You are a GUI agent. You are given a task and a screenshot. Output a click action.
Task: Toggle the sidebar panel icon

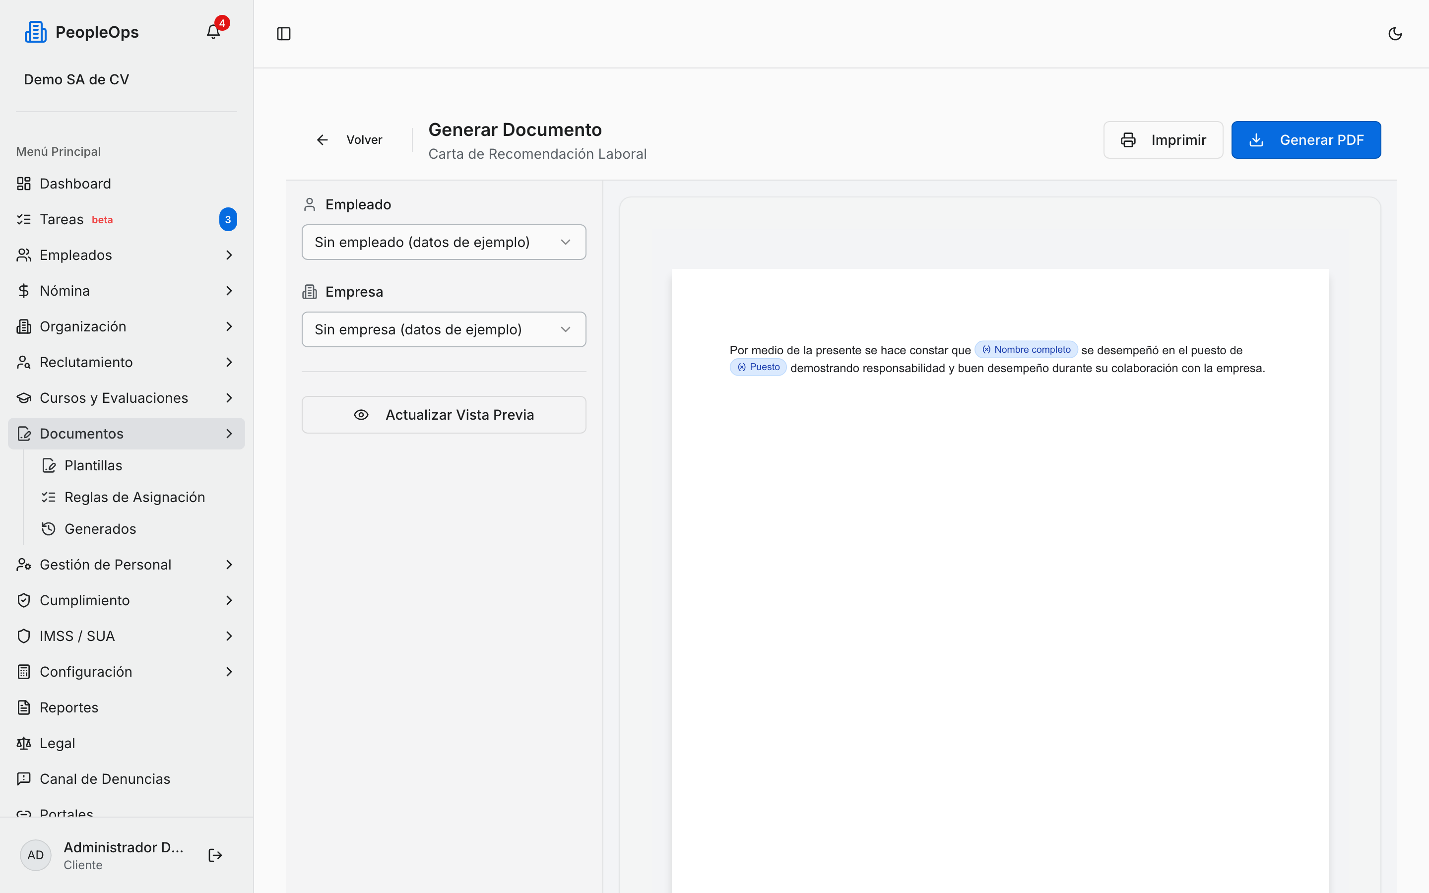(284, 34)
